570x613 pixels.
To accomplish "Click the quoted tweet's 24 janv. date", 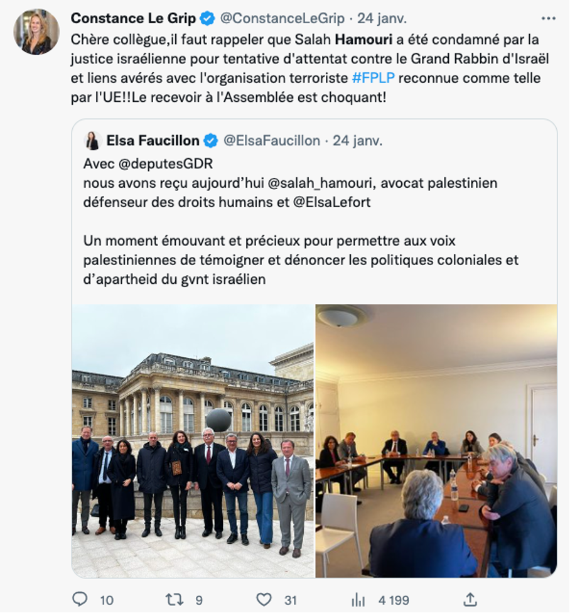I will pos(357,140).
